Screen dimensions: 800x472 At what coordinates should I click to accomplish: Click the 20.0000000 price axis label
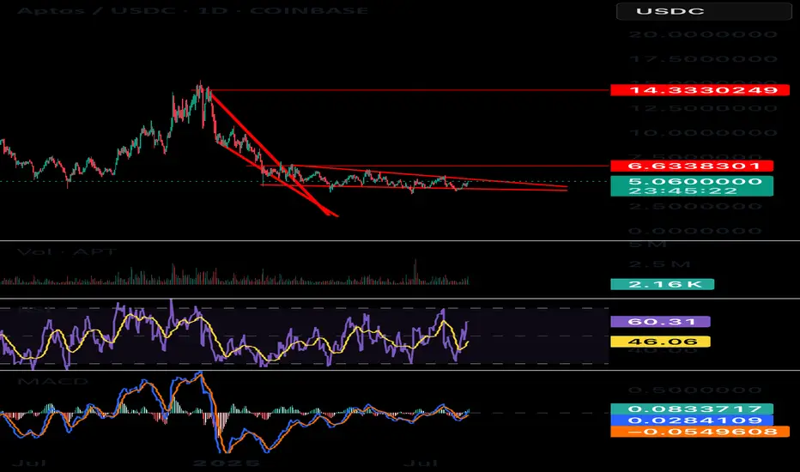tap(703, 34)
